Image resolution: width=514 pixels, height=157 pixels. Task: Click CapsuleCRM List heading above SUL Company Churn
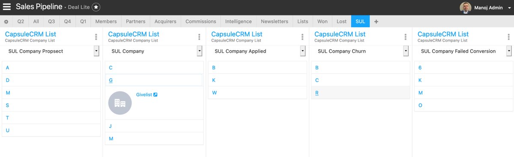340,34
